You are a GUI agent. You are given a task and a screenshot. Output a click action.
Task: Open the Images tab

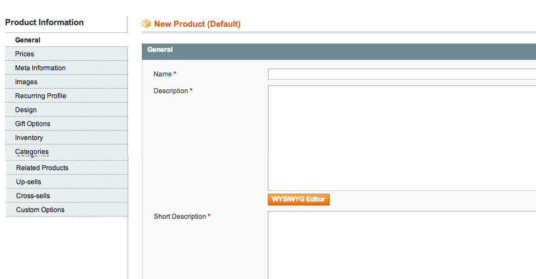pyautogui.click(x=66, y=82)
